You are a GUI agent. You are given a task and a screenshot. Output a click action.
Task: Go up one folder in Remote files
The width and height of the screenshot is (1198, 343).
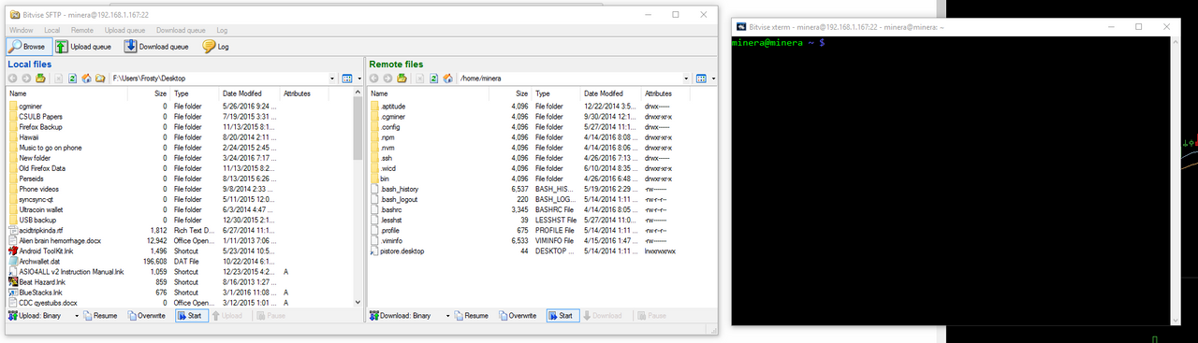(402, 79)
